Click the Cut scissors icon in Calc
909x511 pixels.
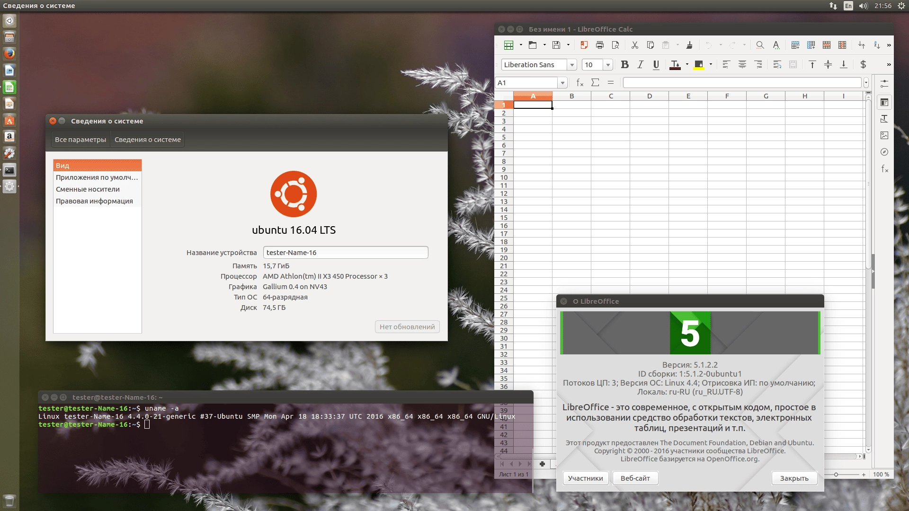pyautogui.click(x=635, y=45)
